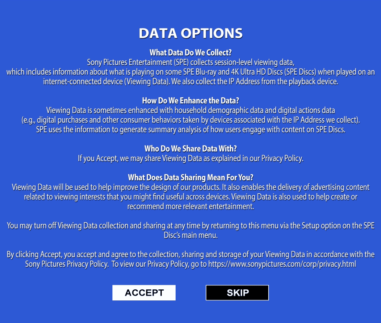Image resolution: width=381 pixels, height=323 pixels.
Task: Click the line "recommend more relevant entertainment."
Action: point(190,207)
